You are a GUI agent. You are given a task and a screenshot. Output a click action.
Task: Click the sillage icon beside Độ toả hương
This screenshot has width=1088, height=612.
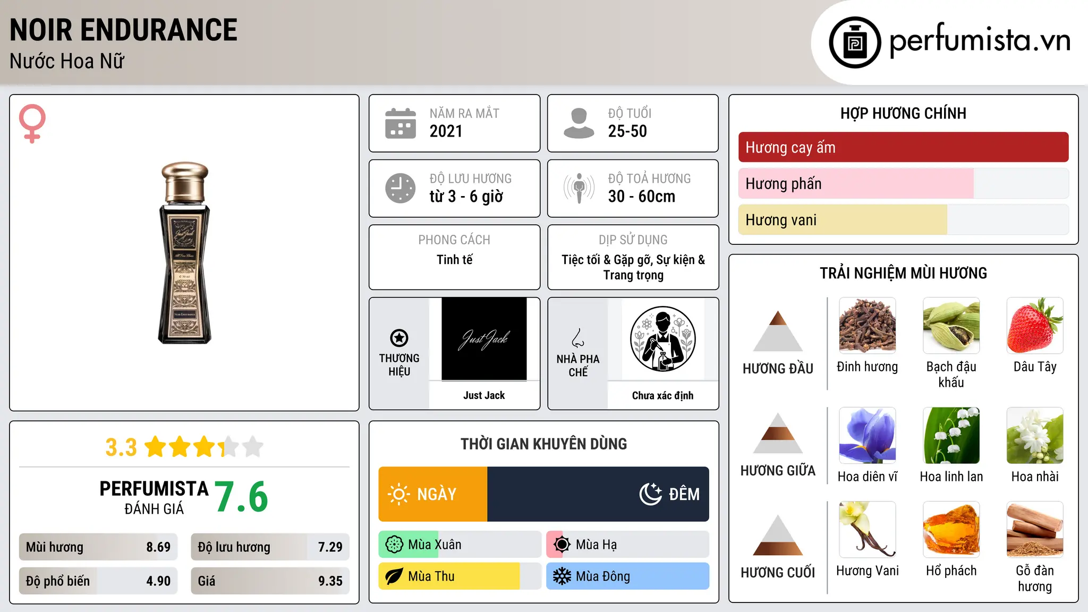(579, 188)
